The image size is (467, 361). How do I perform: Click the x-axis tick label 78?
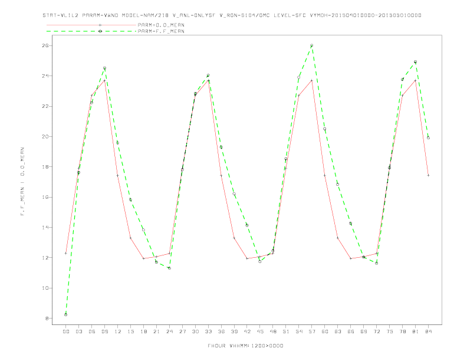pyautogui.click(x=402, y=332)
